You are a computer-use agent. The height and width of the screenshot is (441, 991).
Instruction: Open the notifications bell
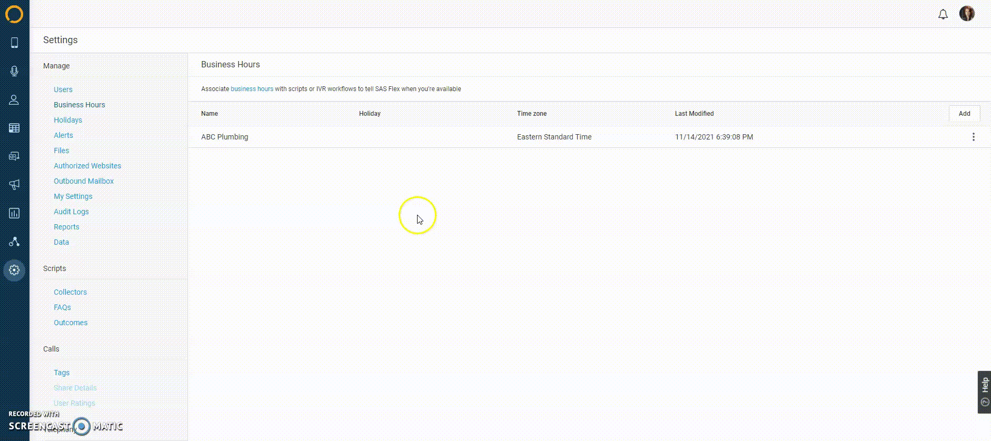pos(943,14)
